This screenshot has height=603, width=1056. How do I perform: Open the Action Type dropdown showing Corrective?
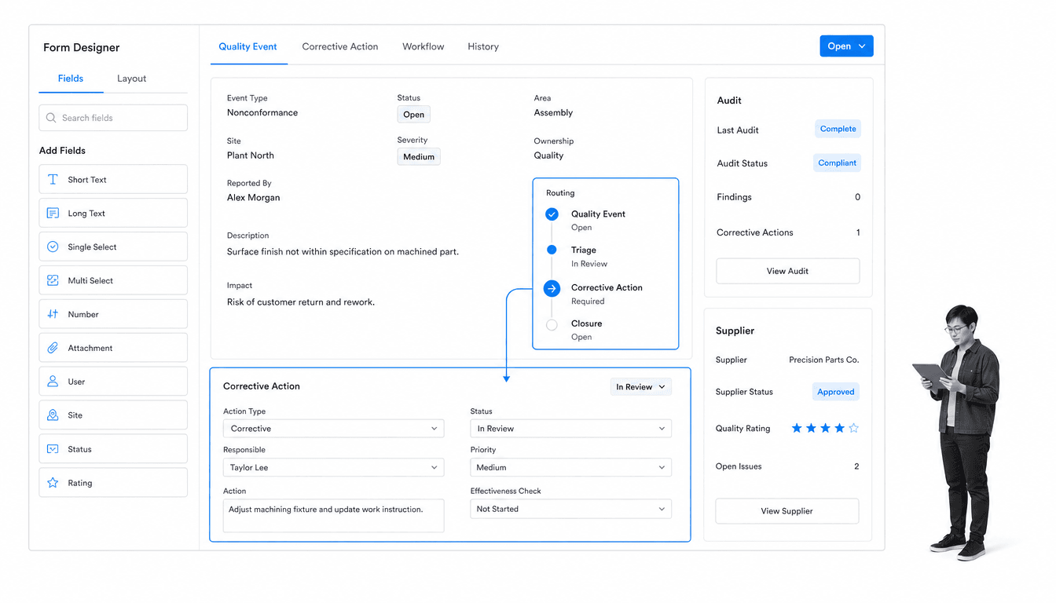(334, 429)
